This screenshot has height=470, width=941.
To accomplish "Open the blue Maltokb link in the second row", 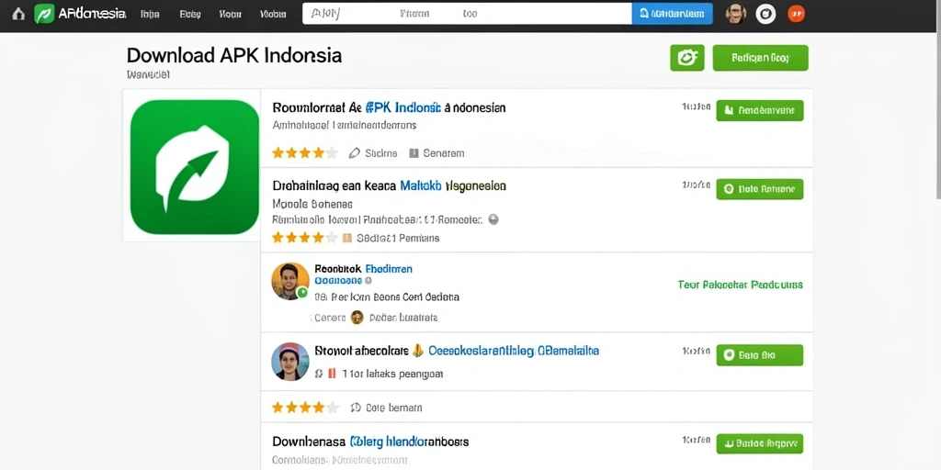I will (421, 185).
